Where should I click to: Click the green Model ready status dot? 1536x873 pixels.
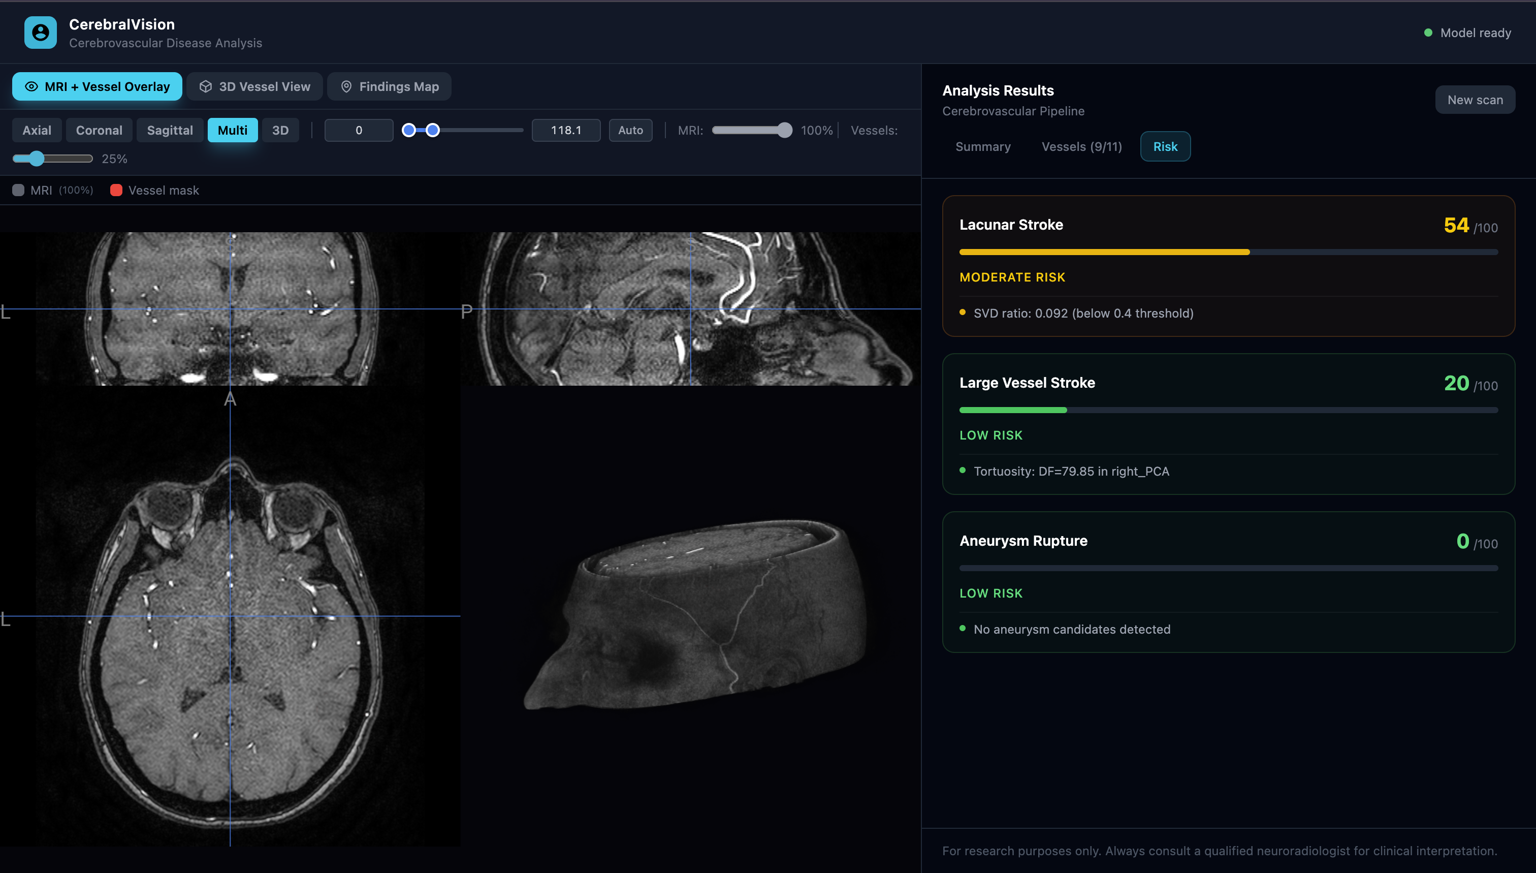point(1428,33)
